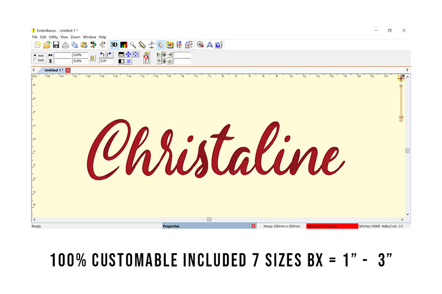The image size is (442, 294).
Task: Align objects to the left edge
Action: [x=159, y=55]
